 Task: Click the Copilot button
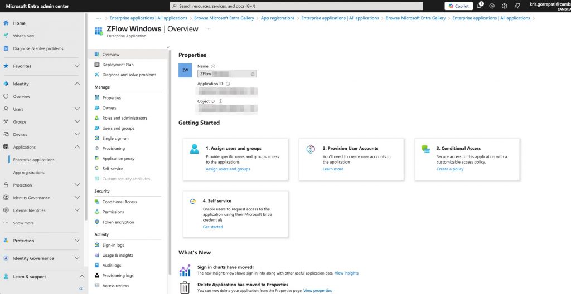pos(458,6)
